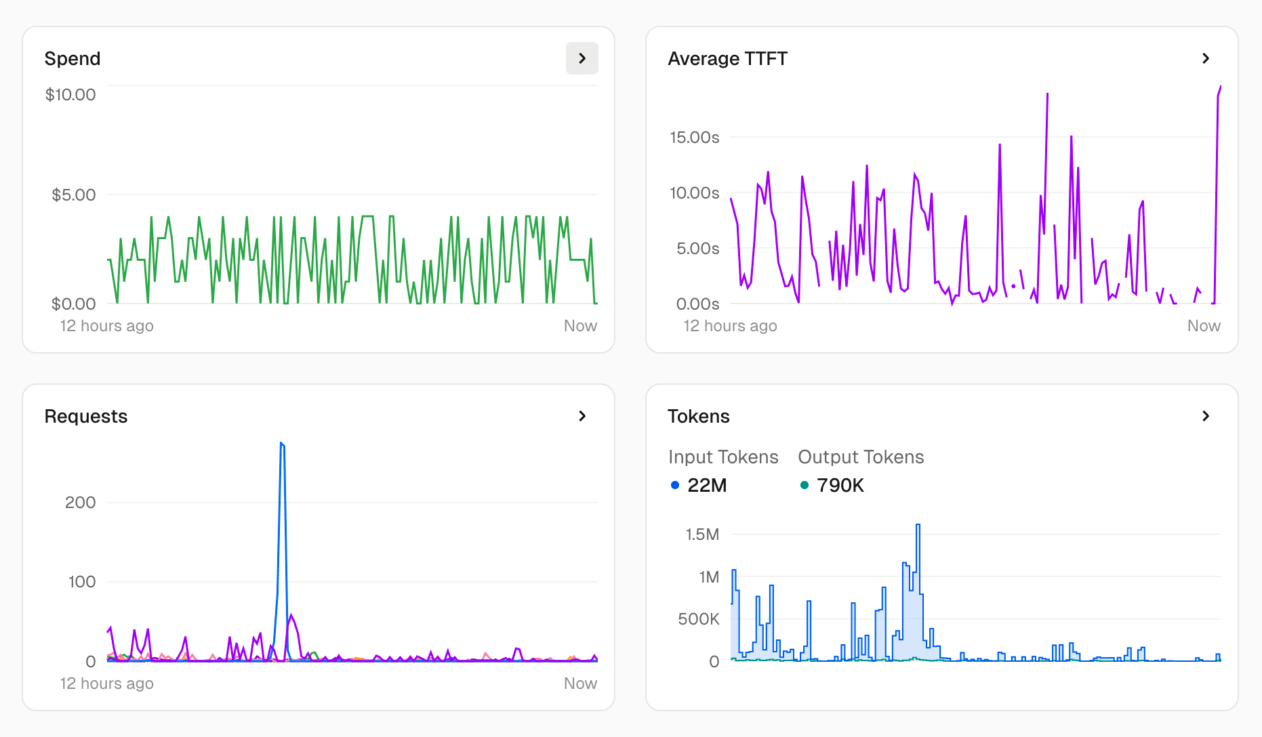
Task: Click the blue Input Tokens legend dot
Action: coord(674,485)
